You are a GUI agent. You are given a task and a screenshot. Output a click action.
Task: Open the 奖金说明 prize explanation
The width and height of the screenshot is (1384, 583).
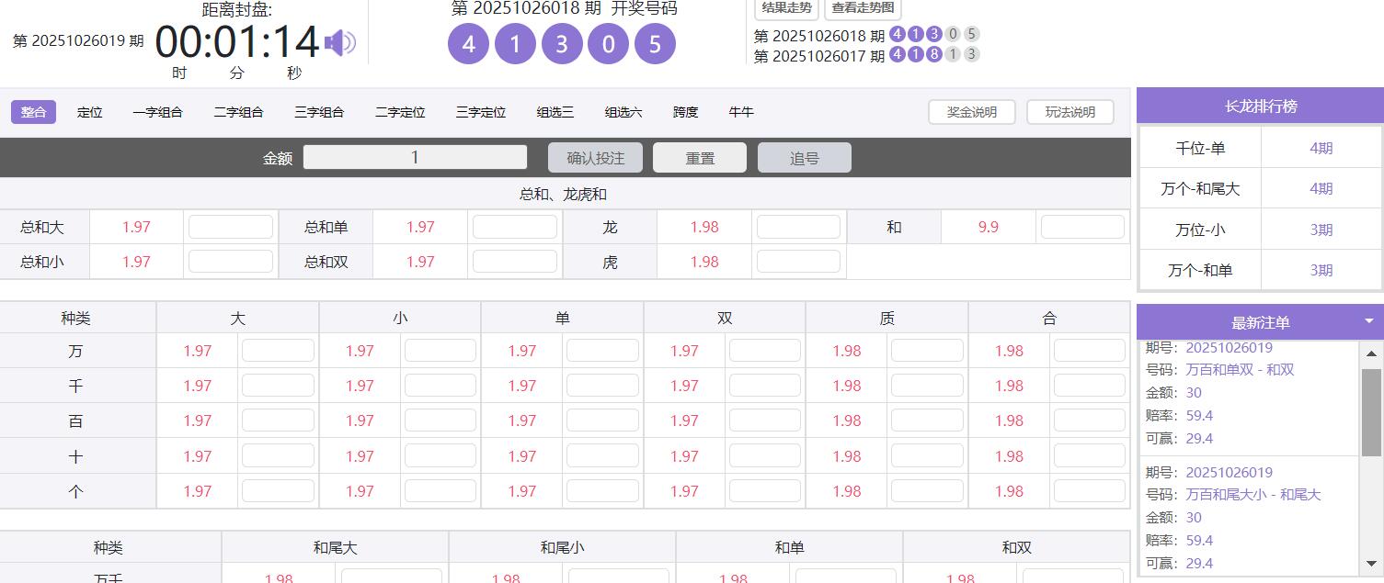(971, 111)
